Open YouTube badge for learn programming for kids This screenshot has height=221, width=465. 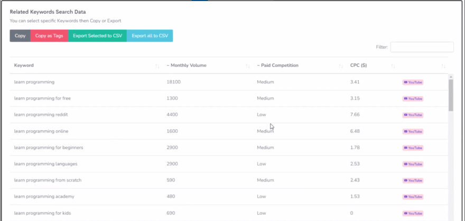tap(413, 213)
